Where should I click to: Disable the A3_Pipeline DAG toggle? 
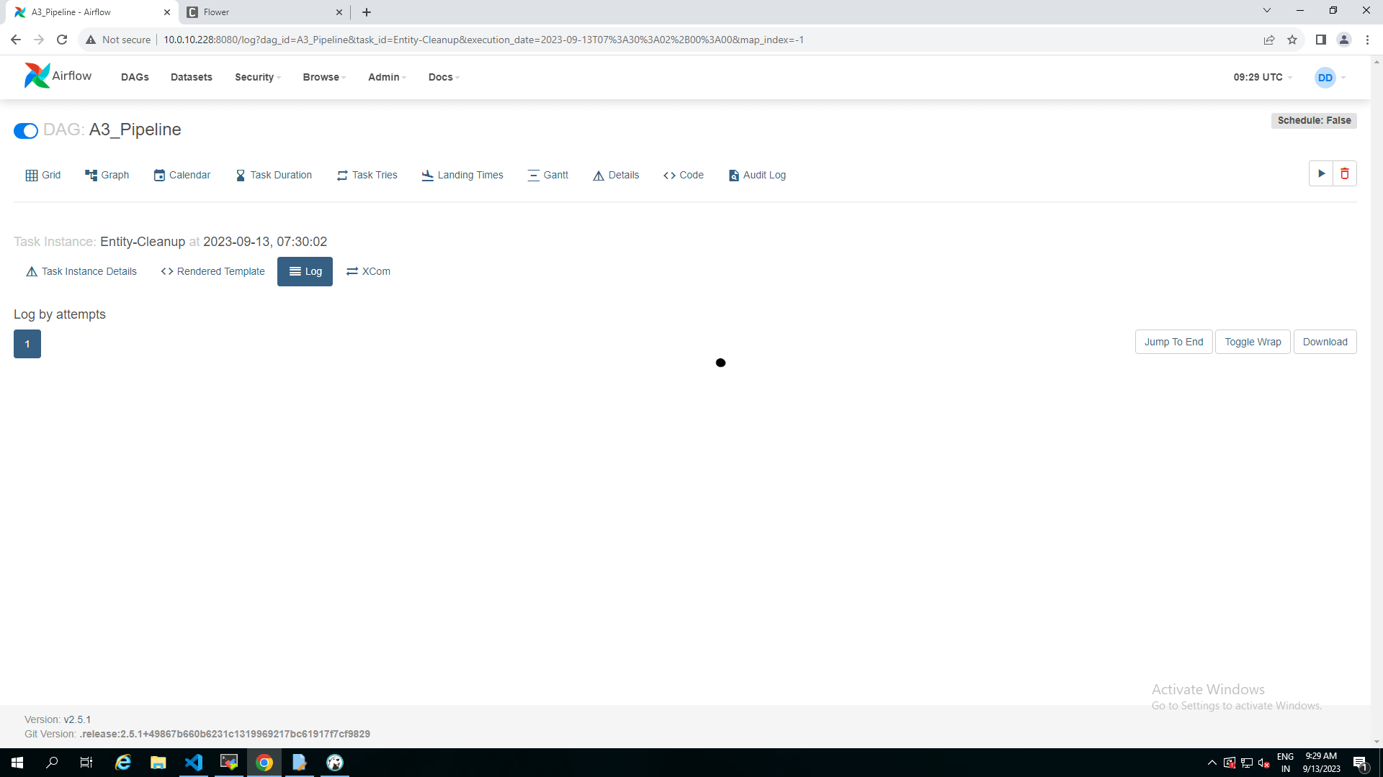[26, 131]
